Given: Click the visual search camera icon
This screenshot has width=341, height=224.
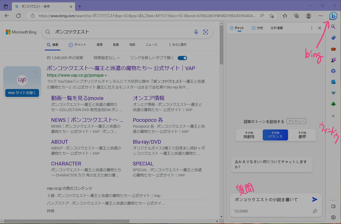Looking at the screenshot, I should point(206,32).
